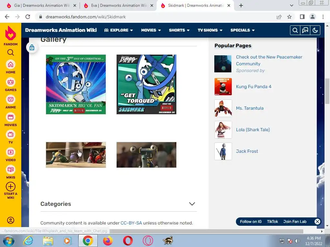Open the user profile icon in sidebar
Image resolution: width=330 pixels, height=247 pixels.
pyautogui.click(x=11, y=220)
